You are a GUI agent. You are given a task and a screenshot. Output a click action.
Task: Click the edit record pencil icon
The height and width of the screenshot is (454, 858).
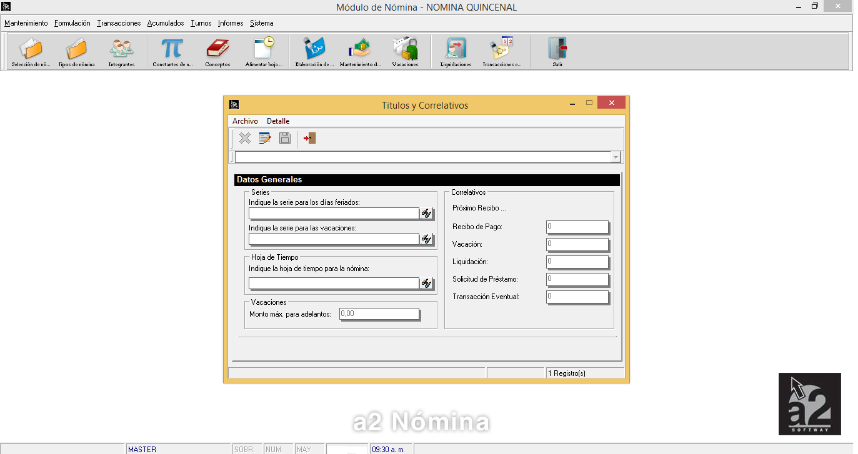(x=265, y=138)
